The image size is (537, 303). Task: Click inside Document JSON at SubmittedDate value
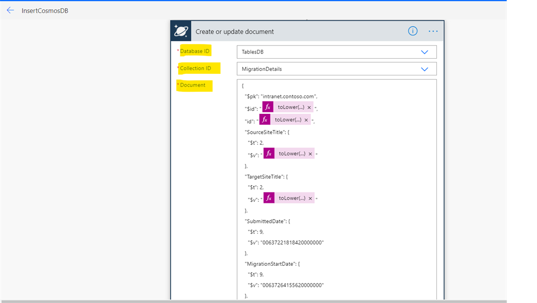[x=292, y=242]
